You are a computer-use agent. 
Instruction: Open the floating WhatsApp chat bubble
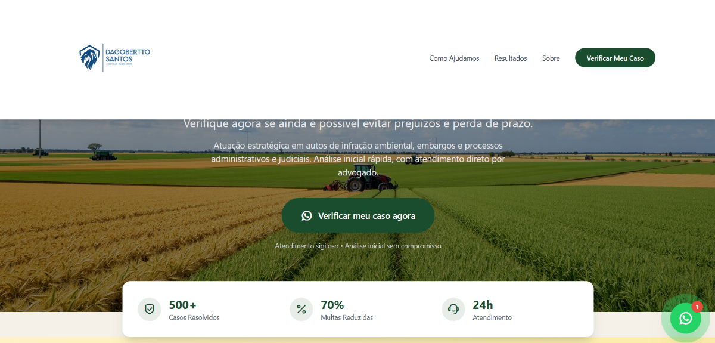685,318
